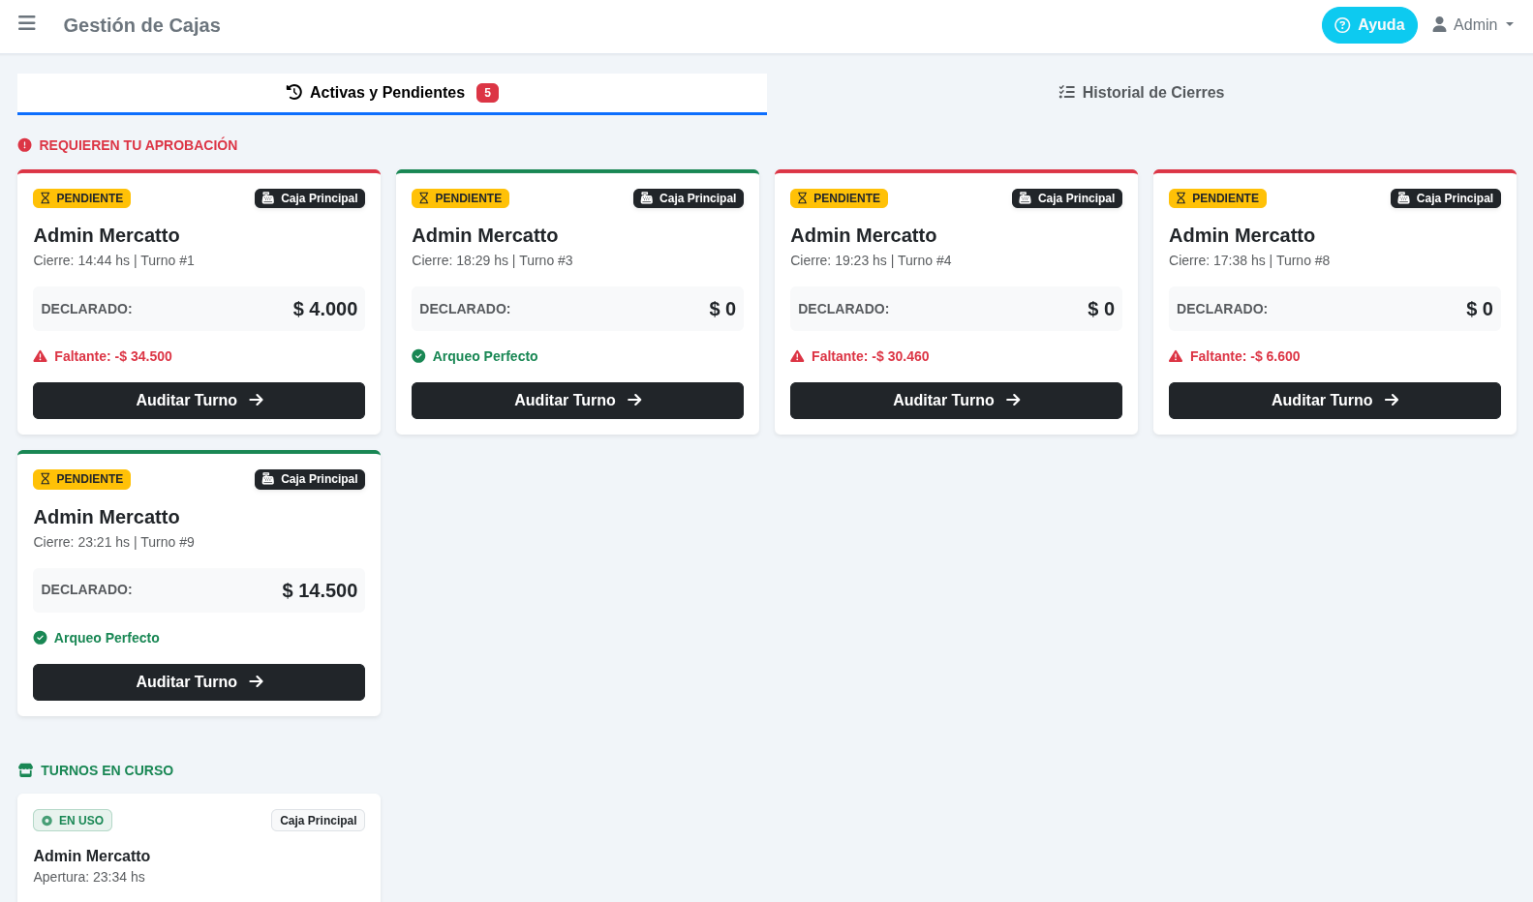
Task: Click the EN USO status badge
Action: click(73, 821)
